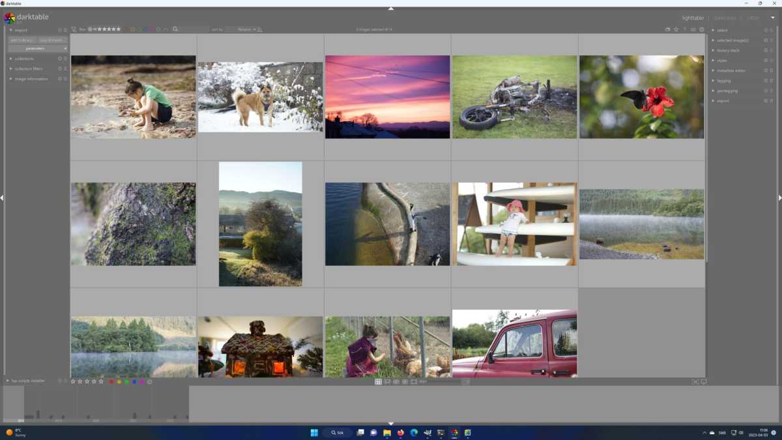Toggle grouping of images icon

tap(667, 29)
